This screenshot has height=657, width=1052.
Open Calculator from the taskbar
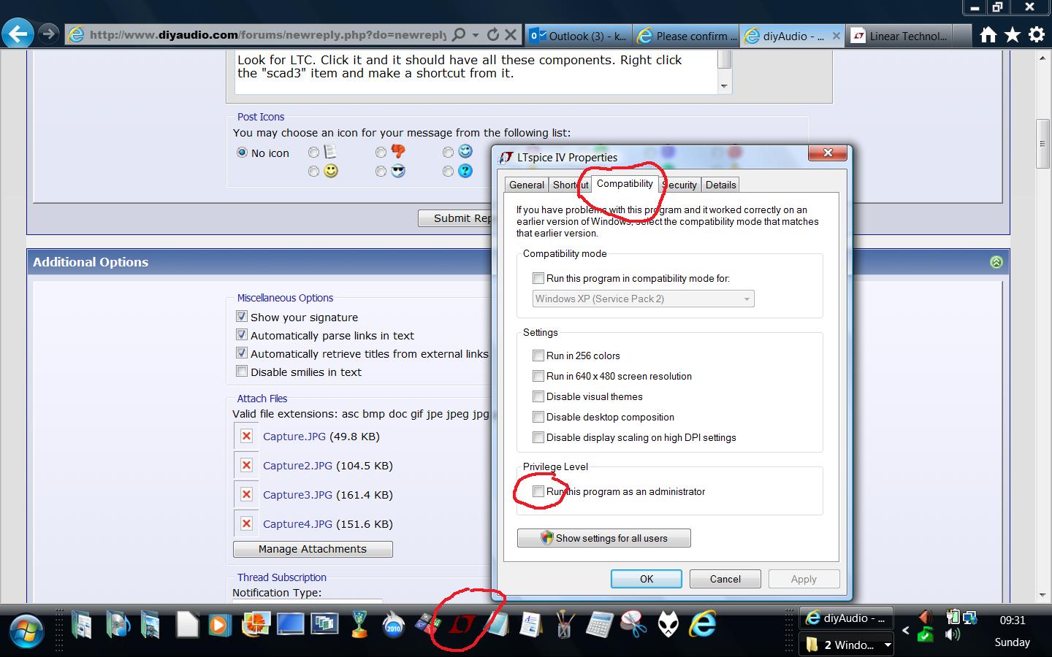599,625
